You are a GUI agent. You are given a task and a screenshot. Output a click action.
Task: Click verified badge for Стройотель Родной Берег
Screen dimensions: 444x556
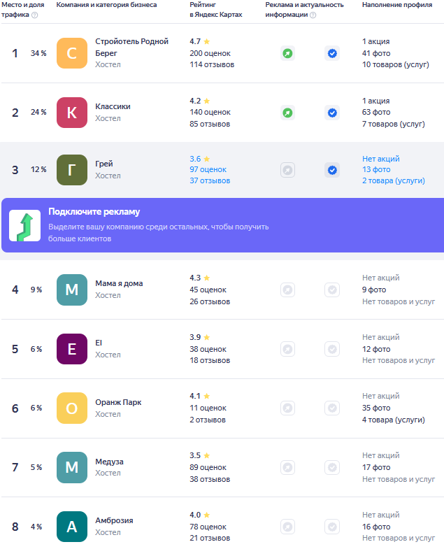332,54
